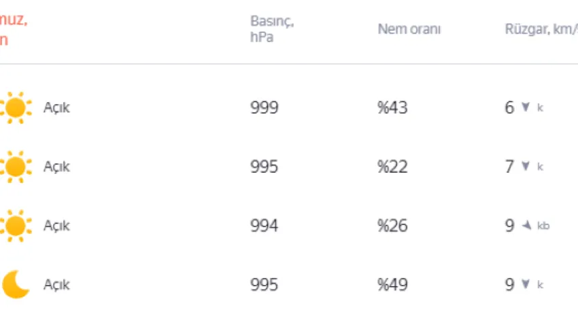This screenshot has height=325, width=578.
Task: Click the crescent moon weather icon
Action: click(15, 284)
